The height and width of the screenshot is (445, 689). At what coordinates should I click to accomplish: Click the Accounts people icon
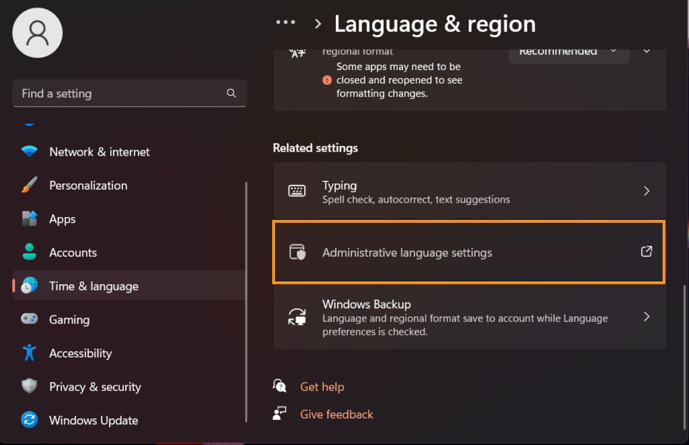[29, 252]
